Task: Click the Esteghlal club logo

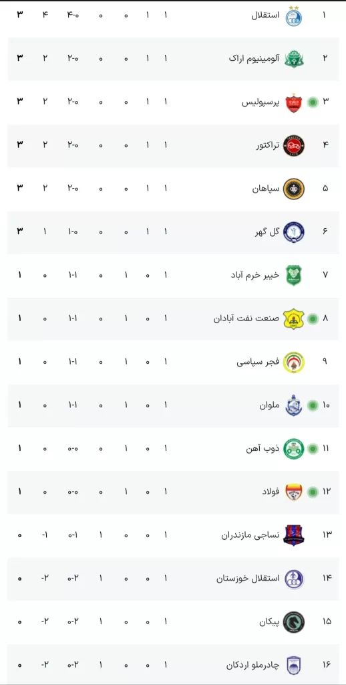Action: 294,16
